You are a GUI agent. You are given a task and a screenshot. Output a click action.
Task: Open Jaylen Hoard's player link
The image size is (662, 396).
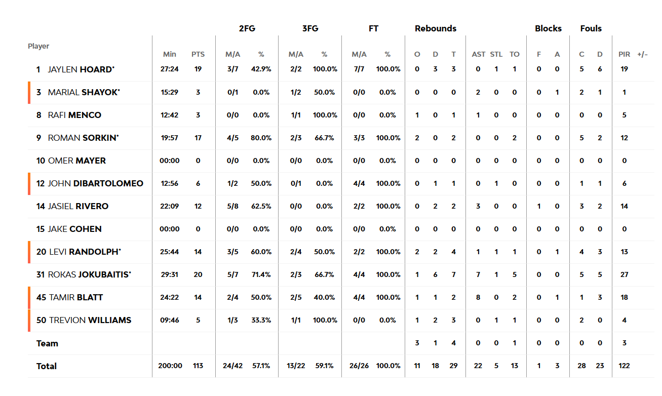[81, 69]
